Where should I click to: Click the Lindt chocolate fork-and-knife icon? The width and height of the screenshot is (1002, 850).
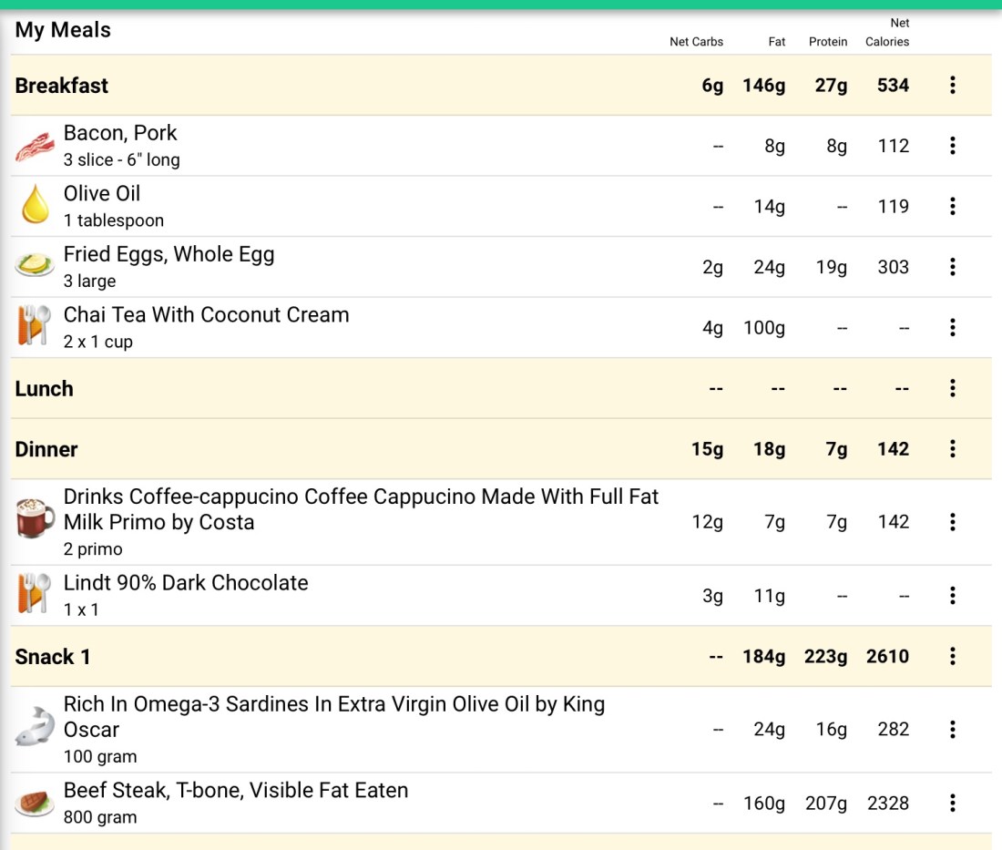tap(35, 594)
